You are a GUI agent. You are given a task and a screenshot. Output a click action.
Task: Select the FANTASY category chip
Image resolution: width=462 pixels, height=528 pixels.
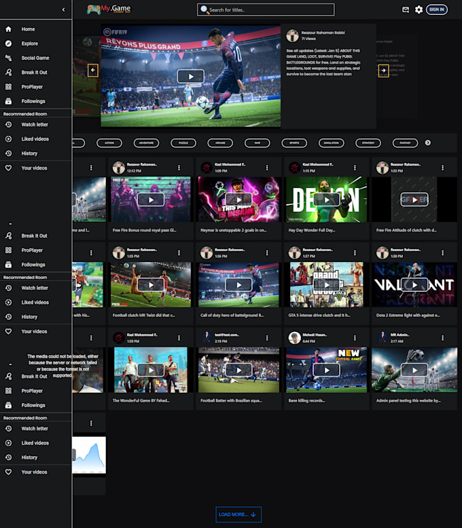pos(406,143)
